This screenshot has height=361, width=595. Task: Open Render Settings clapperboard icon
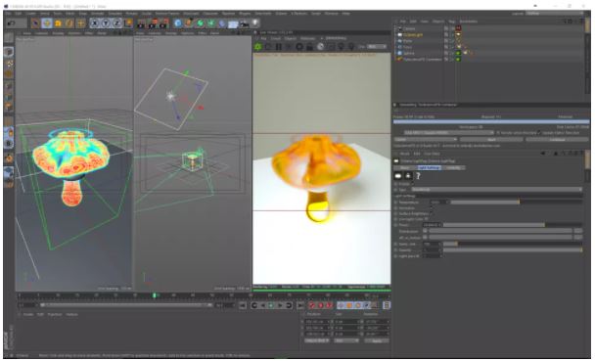tap(164, 23)
